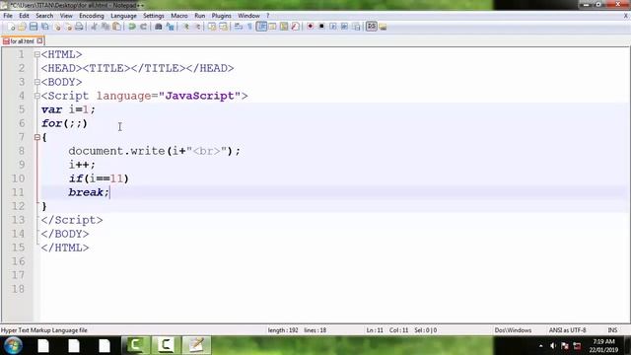
Task: Click 'Ln : 11' in the status bar
Action: pyautogui.click(x=375, y=330)
